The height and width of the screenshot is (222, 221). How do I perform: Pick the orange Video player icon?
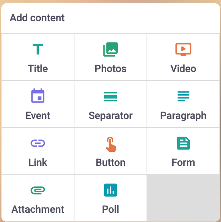click(x=183, y=49)
